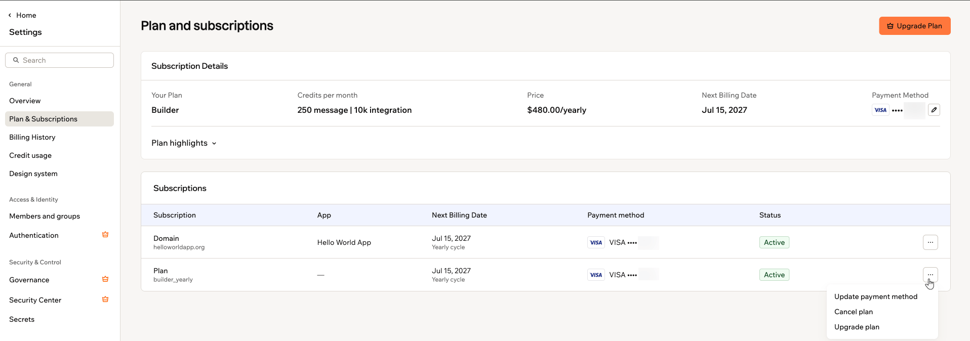Click the Settings title in the sidebar
Image resolution: width=970 pixels, height=341 pixels.
coord(25,32)
